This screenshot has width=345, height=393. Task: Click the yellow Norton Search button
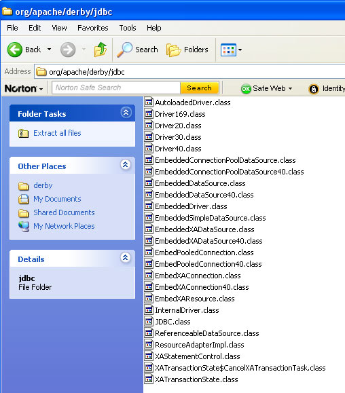[200, 88]
